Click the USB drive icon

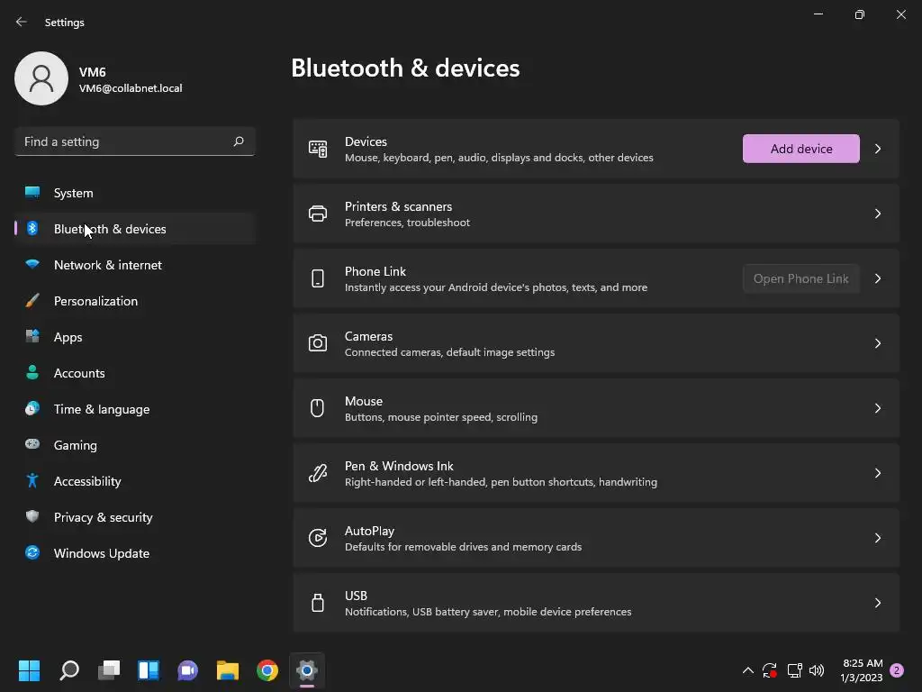(318, 603)
